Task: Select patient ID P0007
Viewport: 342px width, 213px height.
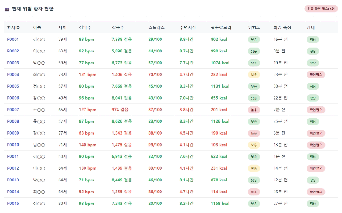Action: point(13,110)
